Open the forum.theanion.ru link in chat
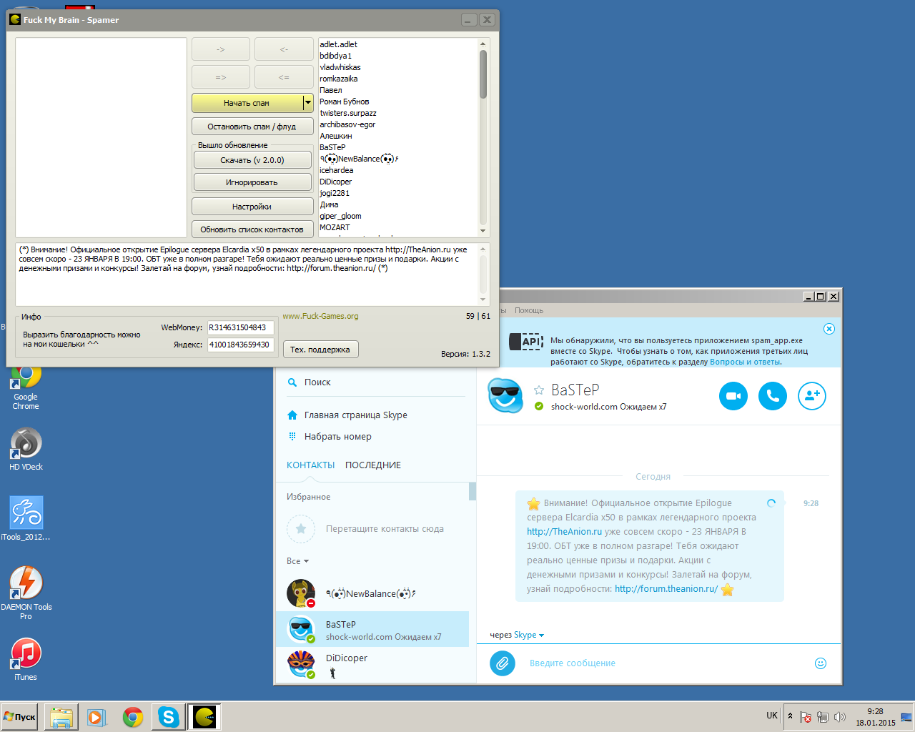This screenshot has width=915, height=732. pyautogui.click(x=666, y=589)
